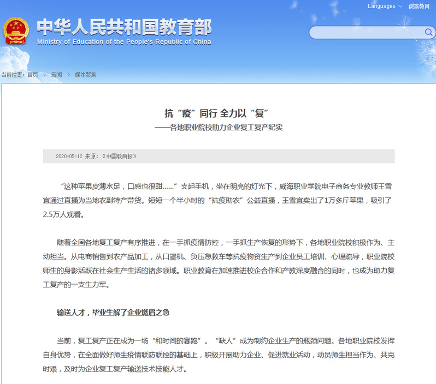436x384 pixels.
Task: Go to 首页 in breadcrumb
Action: pos(33,74)
